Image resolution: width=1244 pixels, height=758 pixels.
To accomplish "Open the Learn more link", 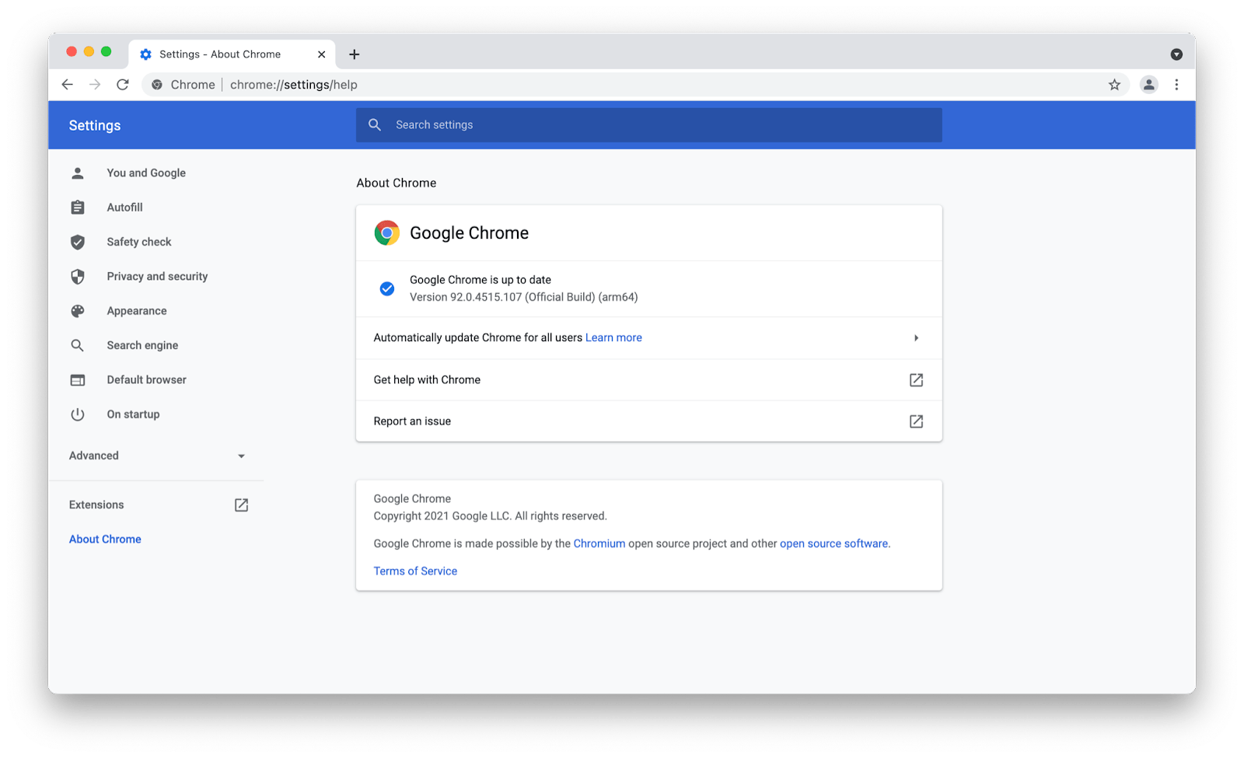I will tap(613, 338).
